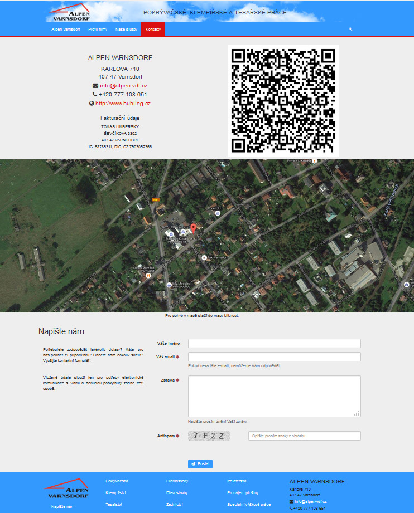Open the Tesařství footer link
The height and width of the screenshot is (513, 414).
tap(114, 505)
